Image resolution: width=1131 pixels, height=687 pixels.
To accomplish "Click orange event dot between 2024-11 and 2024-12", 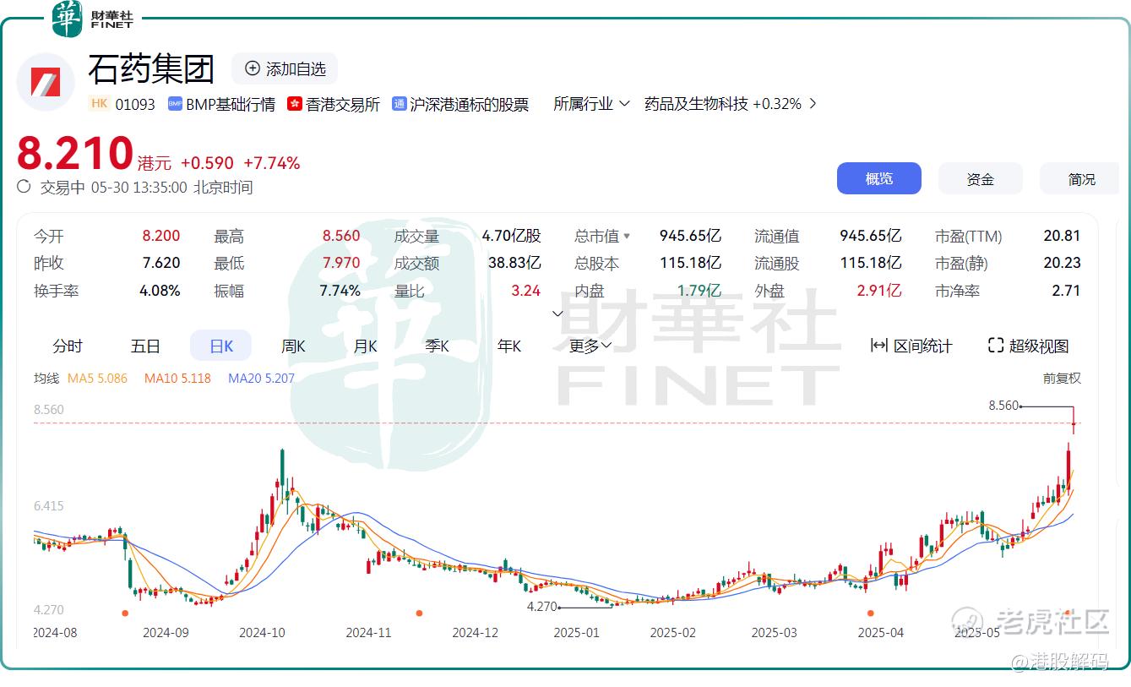I will (419, 613).
